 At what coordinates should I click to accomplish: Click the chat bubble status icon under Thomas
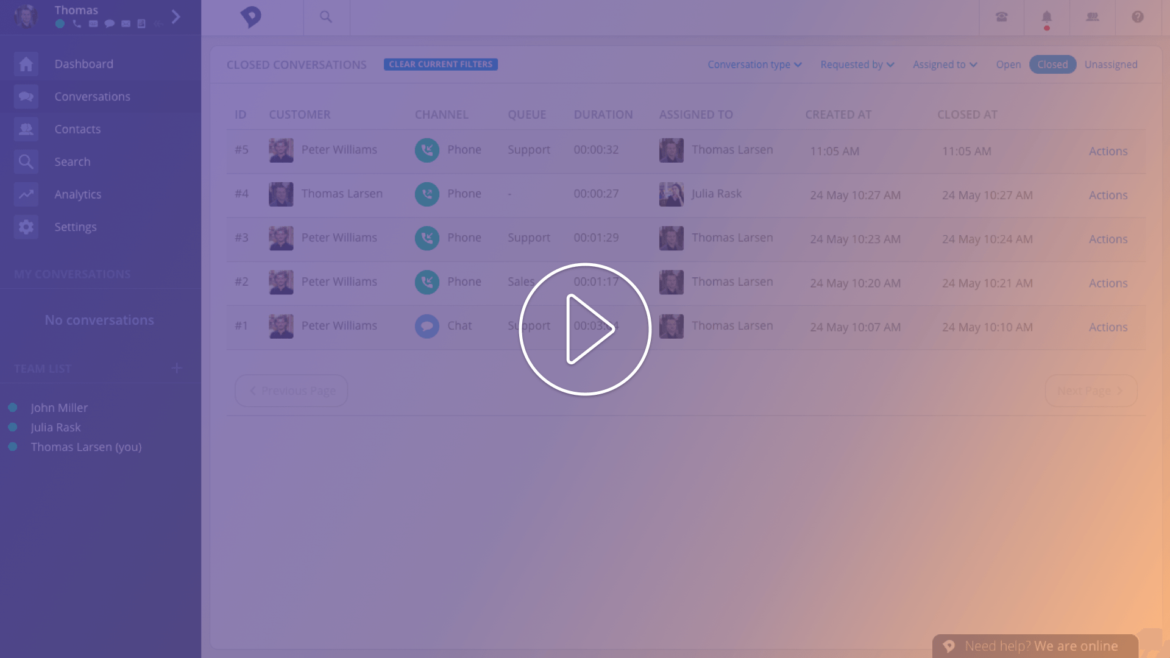110,24
